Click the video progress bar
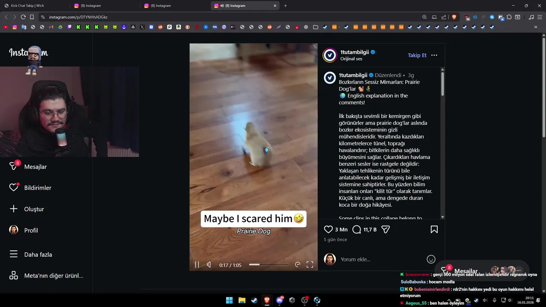546x307 pixels. 269,265
